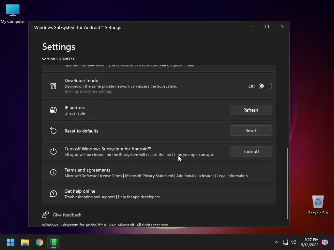Click the Reset to defaults arrow icon
This screenshot has width=334, height=250.
53,131
